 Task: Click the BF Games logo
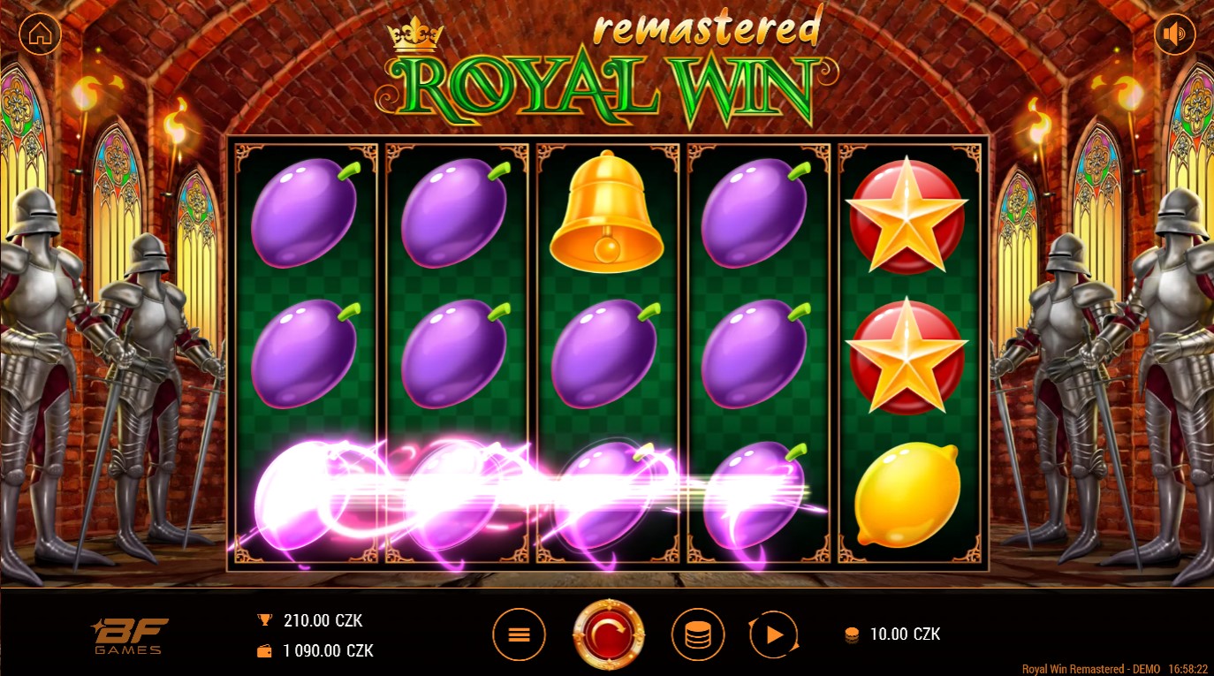[129, 636]
